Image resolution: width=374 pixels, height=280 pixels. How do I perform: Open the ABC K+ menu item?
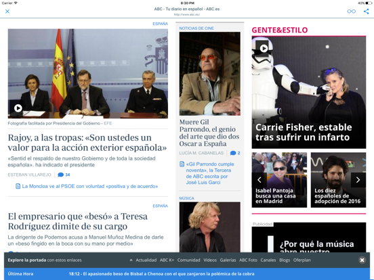[x=167, y=260]
